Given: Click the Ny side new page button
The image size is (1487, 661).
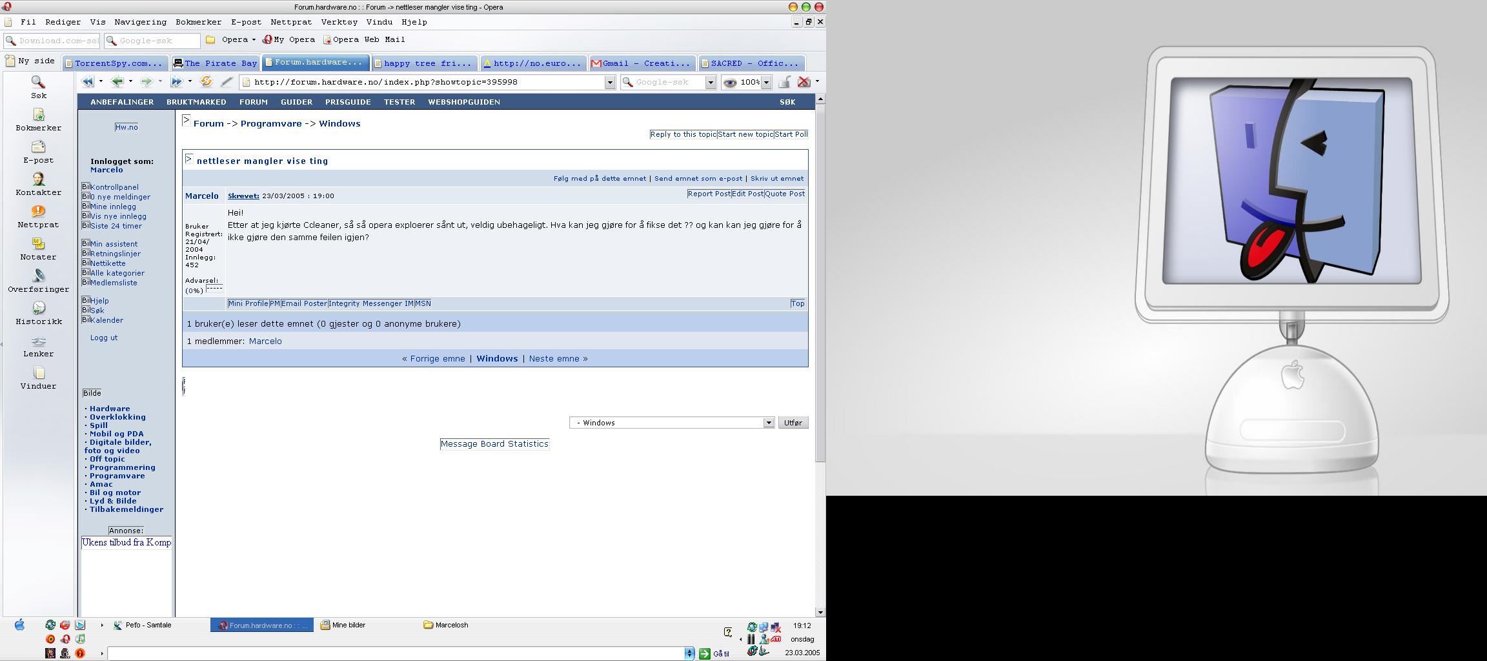Looking at the screenshot, I should click(30, 61).
